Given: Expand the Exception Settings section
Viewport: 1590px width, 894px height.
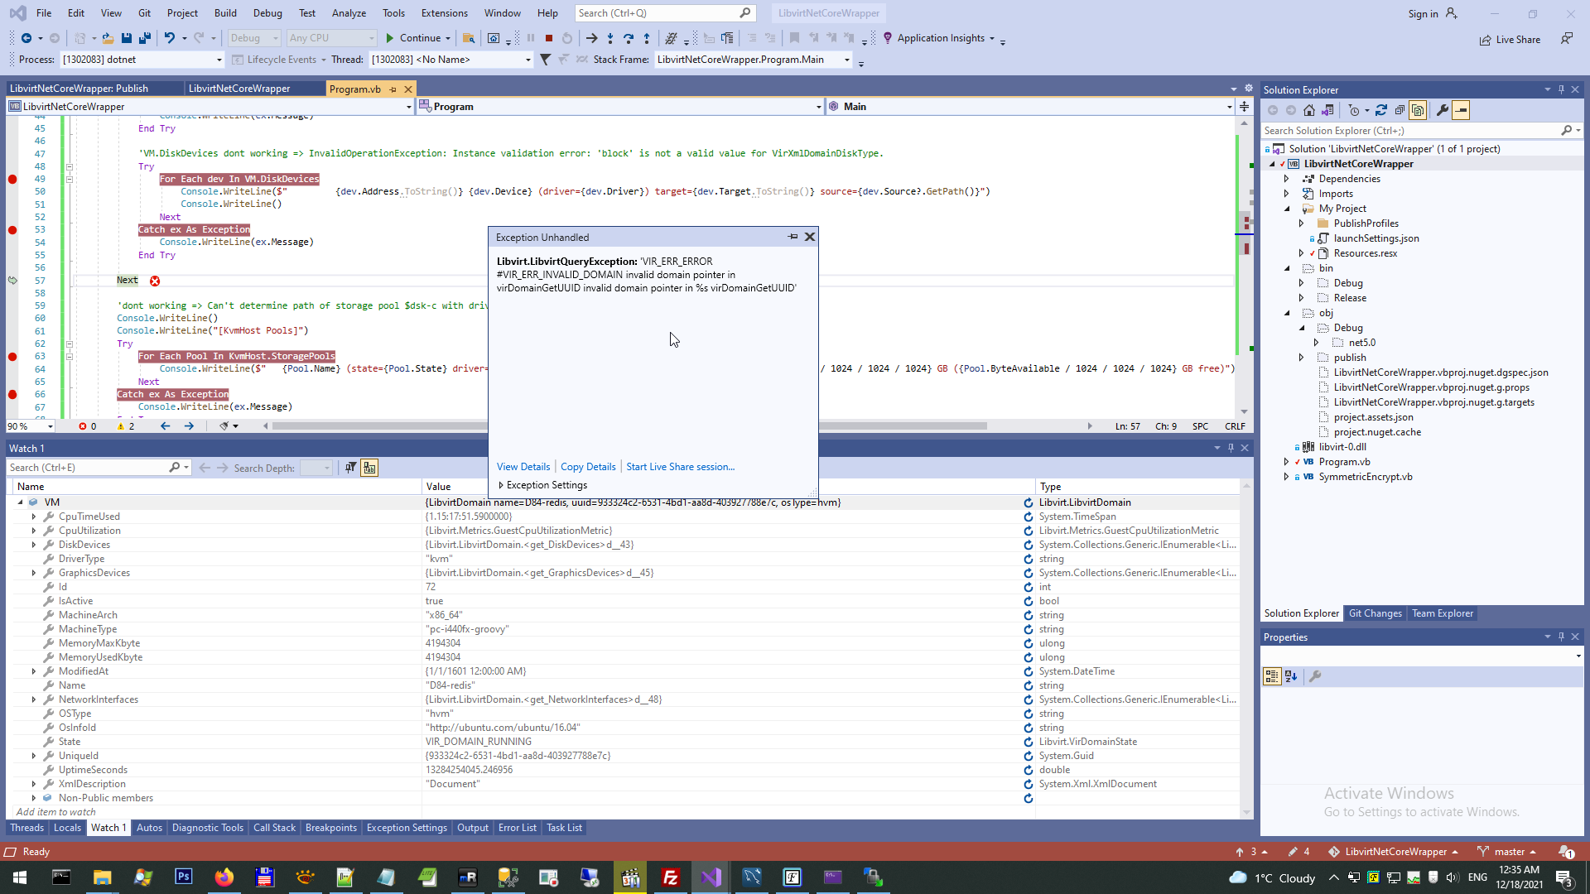Looking at the screenshot, I should coord(501,485).
